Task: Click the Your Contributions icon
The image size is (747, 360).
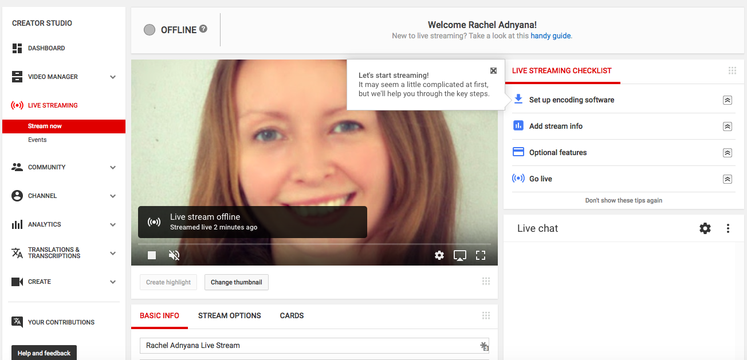Action: coord(17,322)
